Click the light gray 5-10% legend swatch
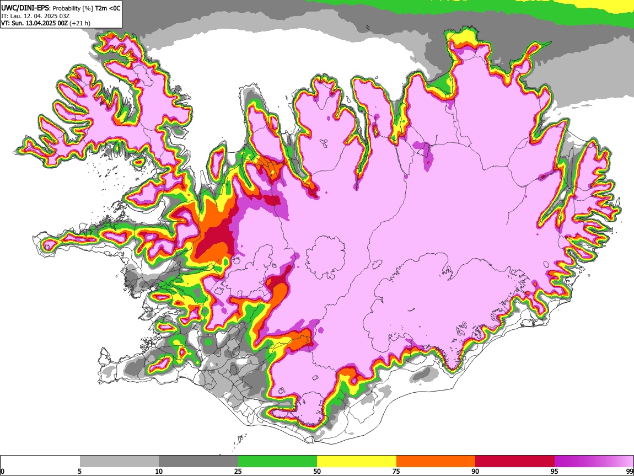Image resolution: width=634 pixels, height=476 pixels. tap(119, 461)
